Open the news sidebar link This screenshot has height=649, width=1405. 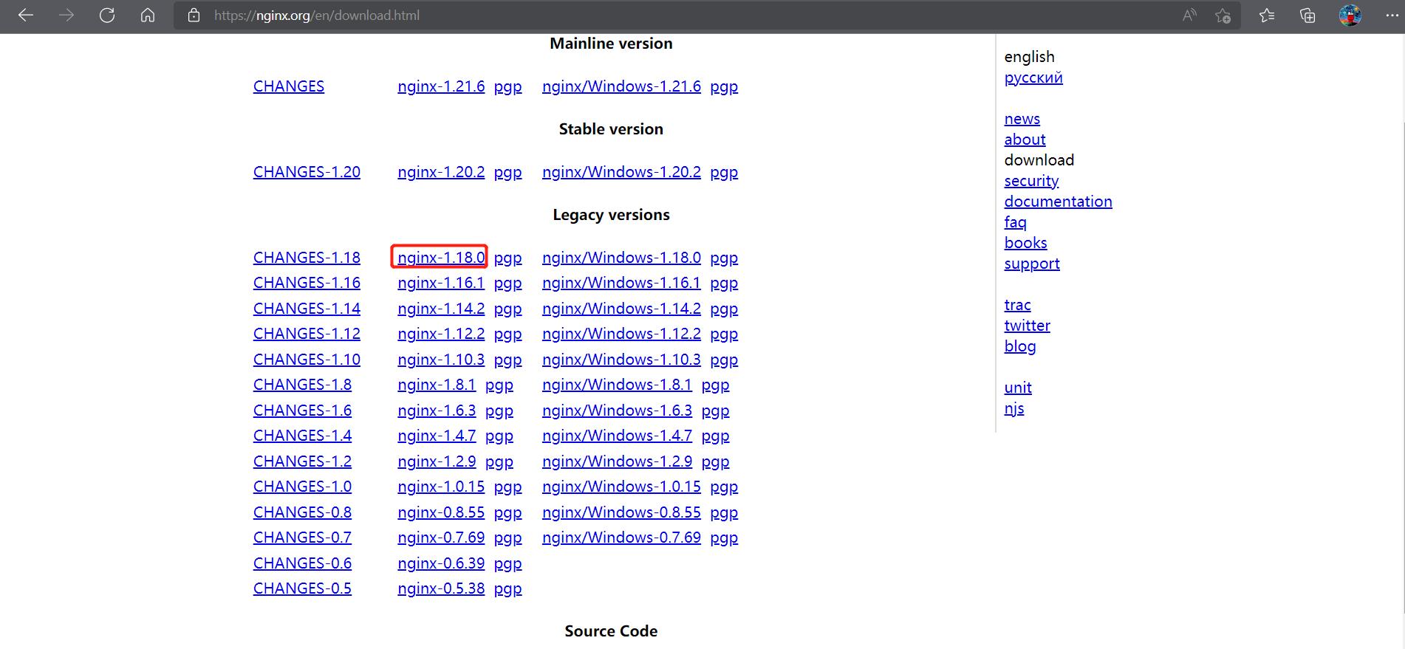(x=1022, y=119)
